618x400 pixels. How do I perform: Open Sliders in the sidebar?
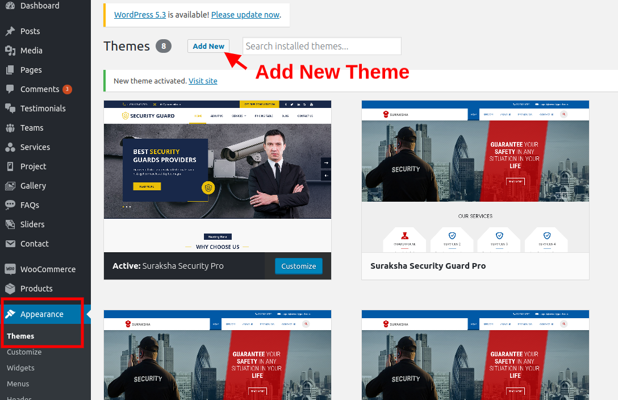click(32, 224)
